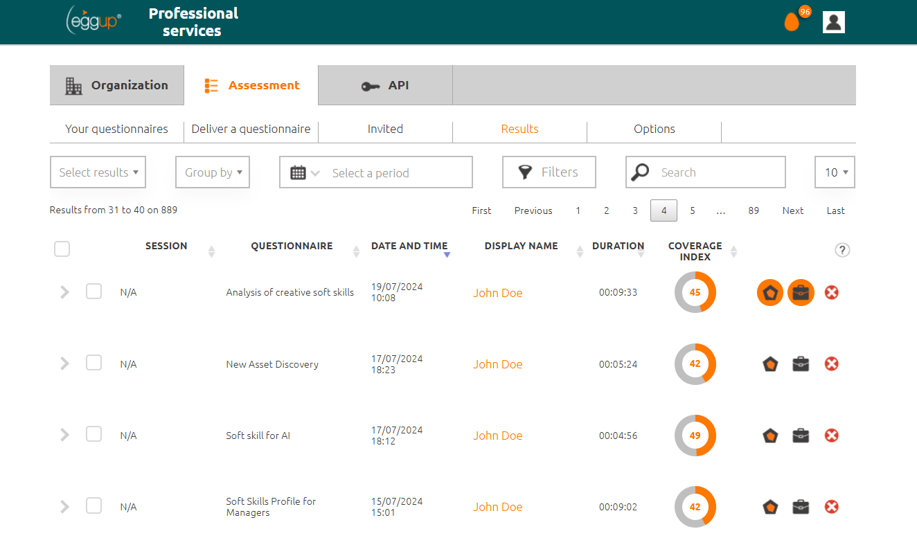Toggle the select-all checkbox in table header
Image resolution: width=917 pixels, height=538 pixels.
62,249
